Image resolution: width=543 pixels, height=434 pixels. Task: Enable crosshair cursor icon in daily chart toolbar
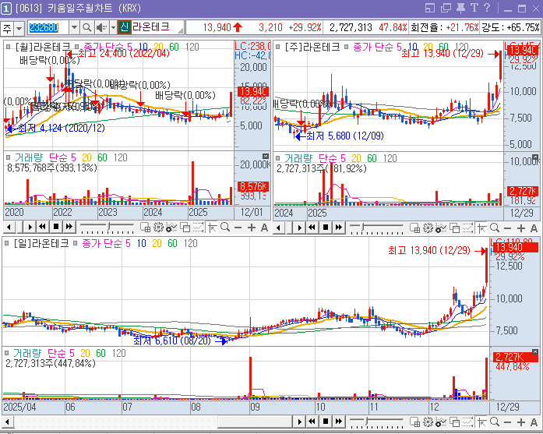coord(481,422)
